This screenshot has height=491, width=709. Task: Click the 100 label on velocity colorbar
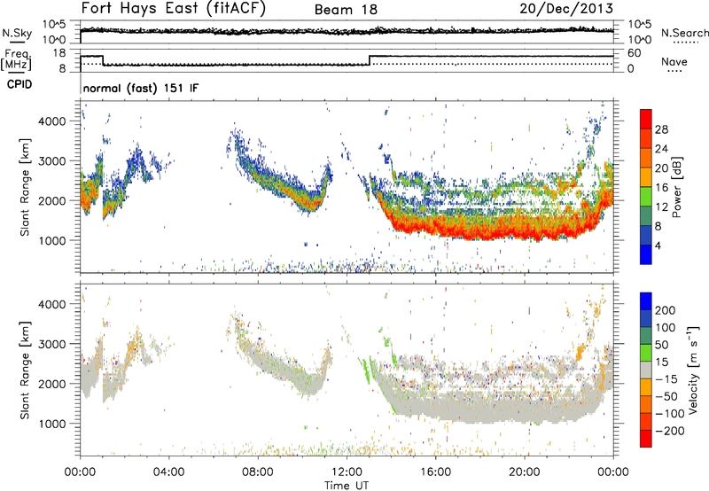click(x=666, y=328)
